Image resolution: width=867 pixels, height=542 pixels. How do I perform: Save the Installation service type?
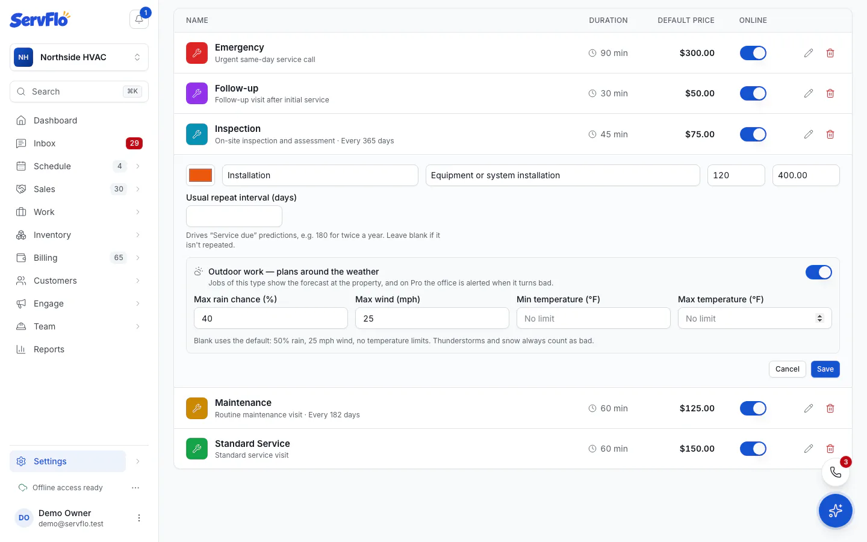825,369
